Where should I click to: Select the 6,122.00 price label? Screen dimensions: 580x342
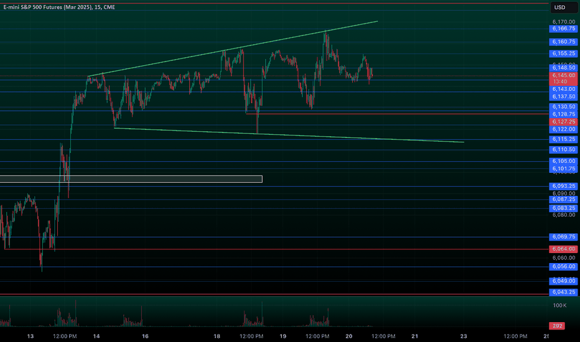(563, 129)
